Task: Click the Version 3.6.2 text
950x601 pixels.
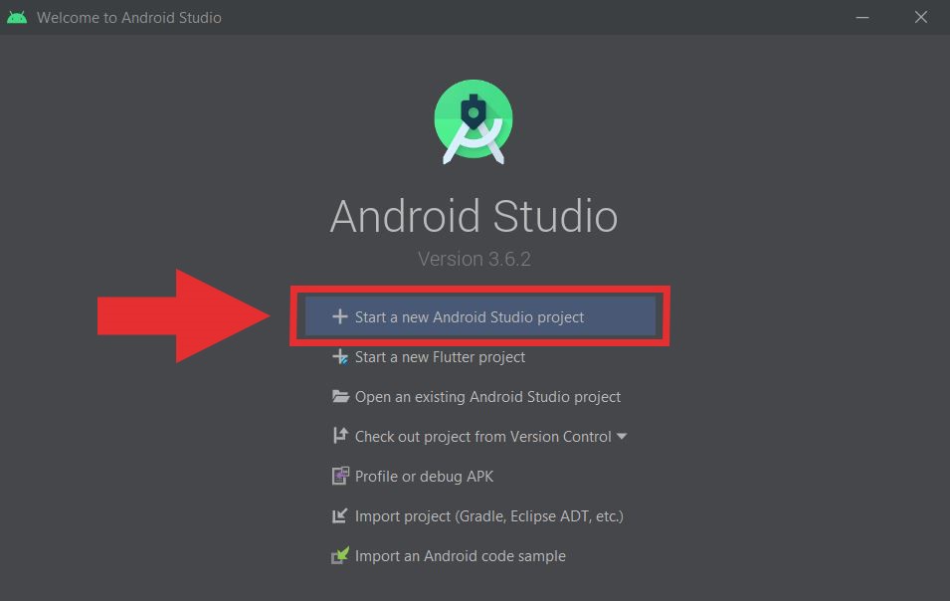Action: tap(475, 259)
